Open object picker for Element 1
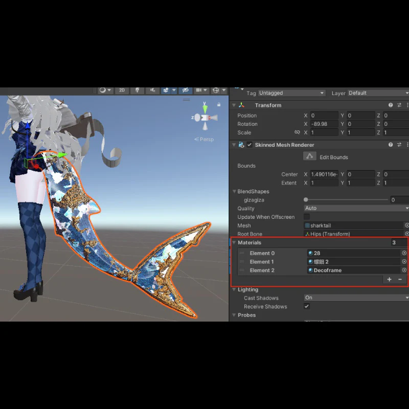Viewport: 409px width, 409px height. point(404,262)
